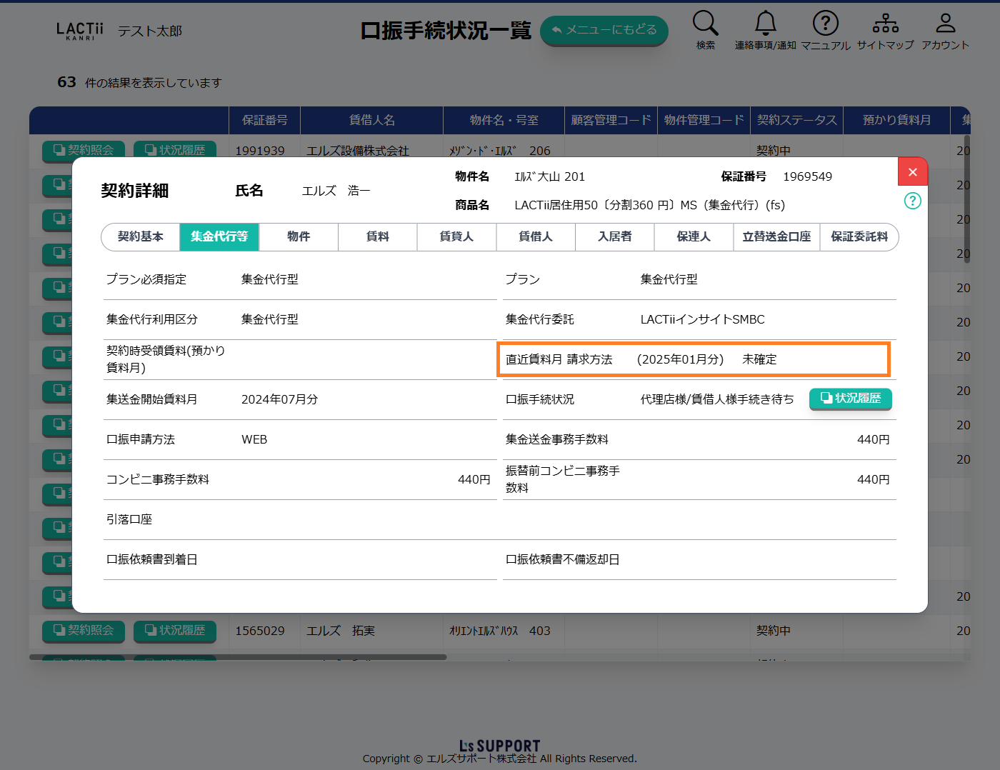Click the search magnifier icon
The height and width of the screenshot is (770, 1000).
(x=705, y=24)
